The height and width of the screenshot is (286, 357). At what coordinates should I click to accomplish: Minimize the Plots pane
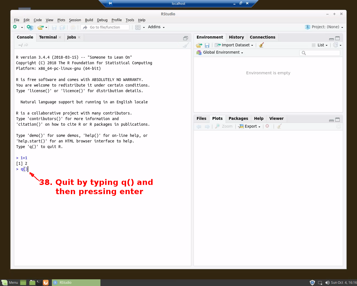coord(331,120)
